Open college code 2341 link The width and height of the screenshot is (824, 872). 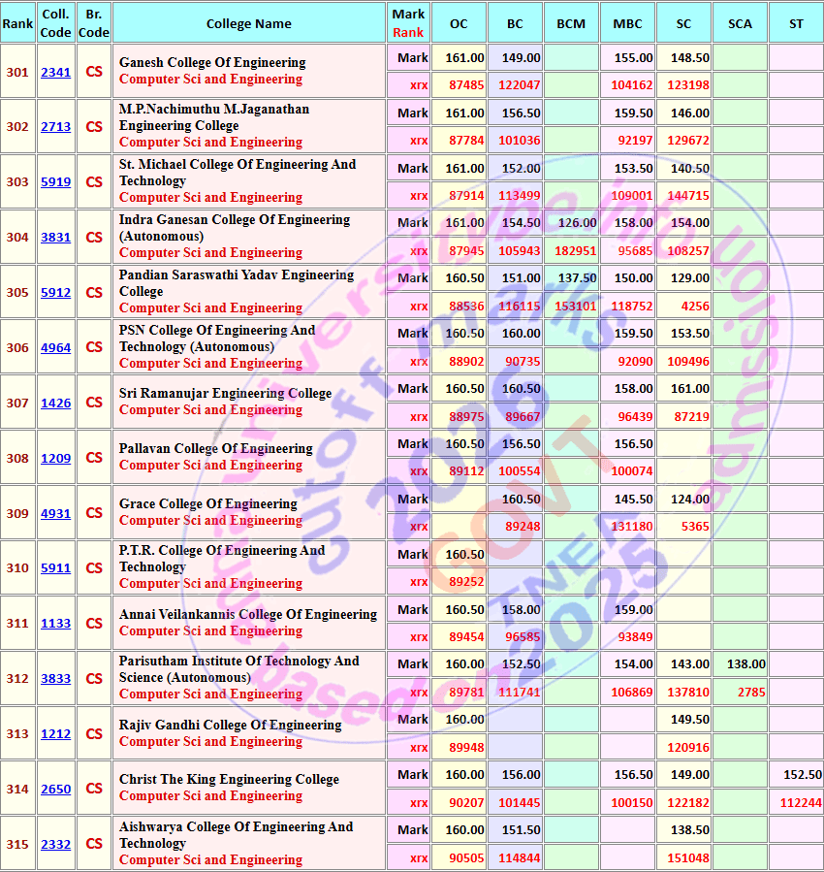(x=55, y=73)
